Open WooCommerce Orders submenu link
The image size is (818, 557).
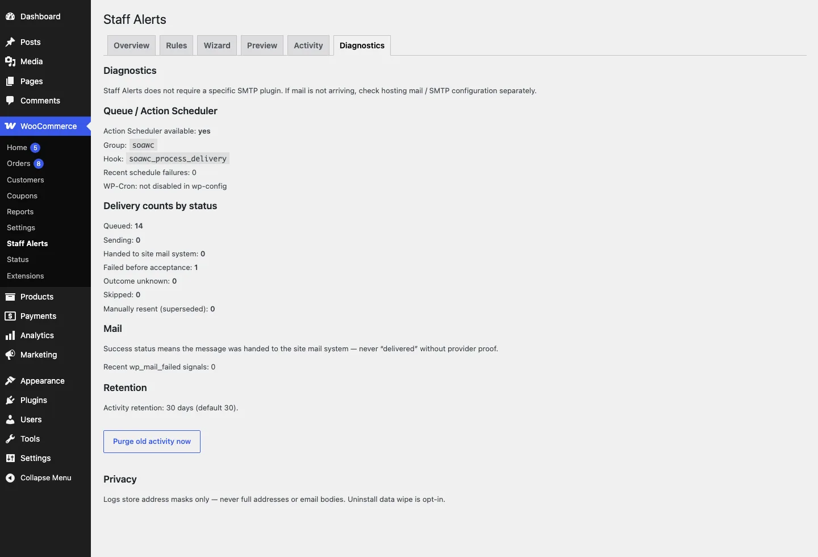(19, 164)
